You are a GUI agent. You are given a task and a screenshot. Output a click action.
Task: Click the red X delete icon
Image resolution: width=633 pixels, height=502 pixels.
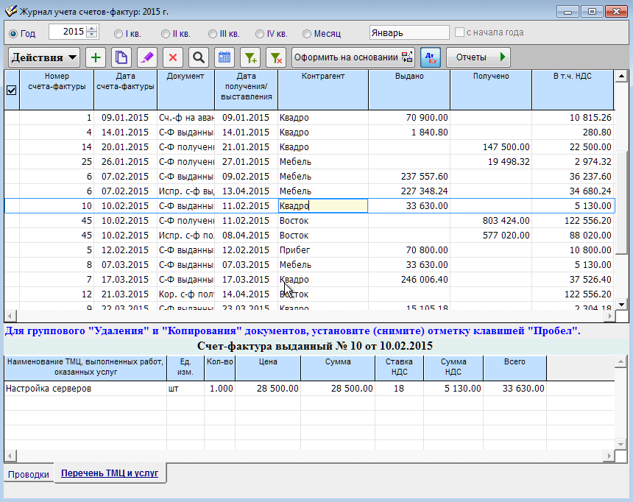point(173,57)
